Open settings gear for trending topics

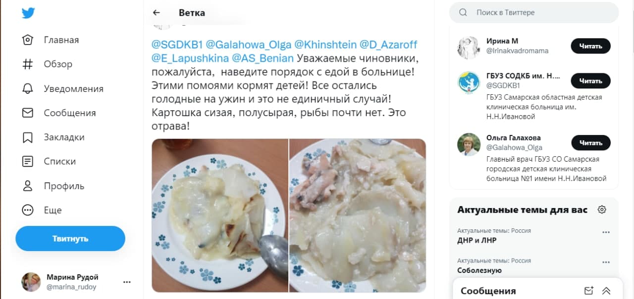602,210
